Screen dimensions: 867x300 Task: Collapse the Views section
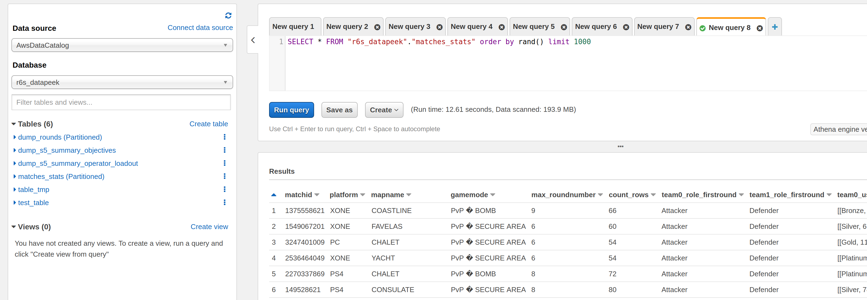[x=14, y=227]
